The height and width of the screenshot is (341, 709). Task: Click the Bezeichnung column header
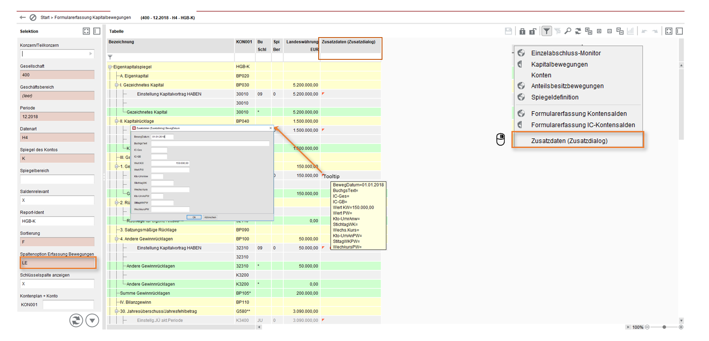pyautogui.click(x=171, y=46)
